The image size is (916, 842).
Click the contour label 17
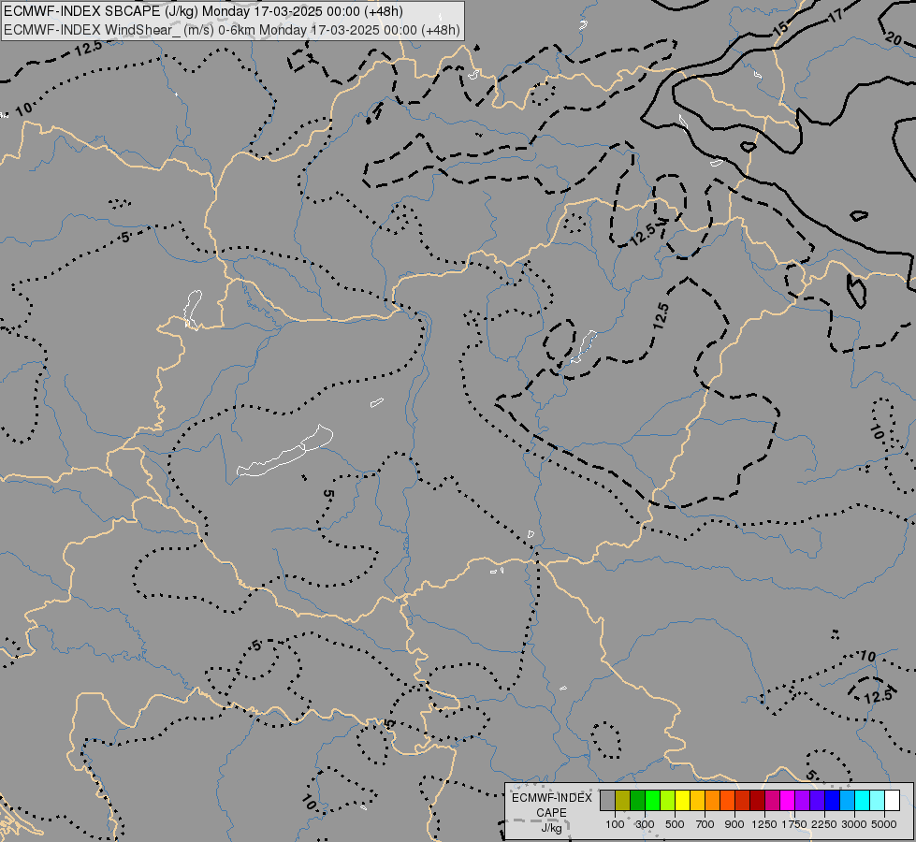point(836,16)
